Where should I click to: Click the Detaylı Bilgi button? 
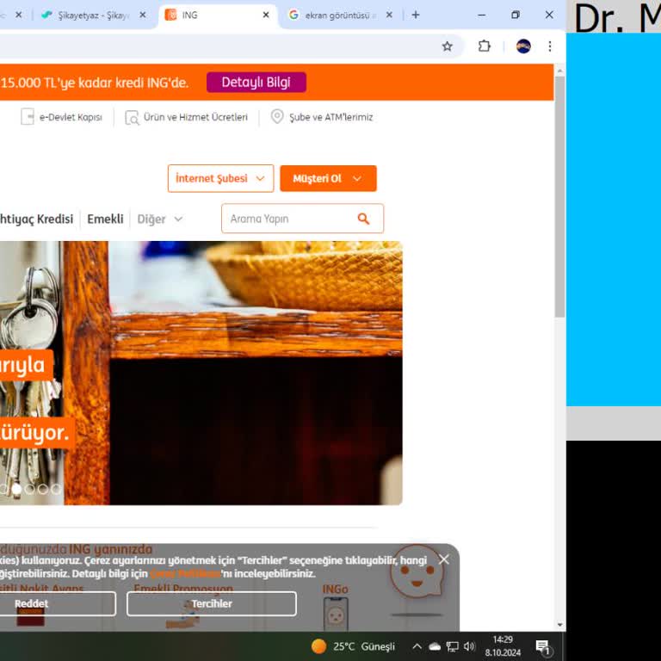click(x=256, y=83)
